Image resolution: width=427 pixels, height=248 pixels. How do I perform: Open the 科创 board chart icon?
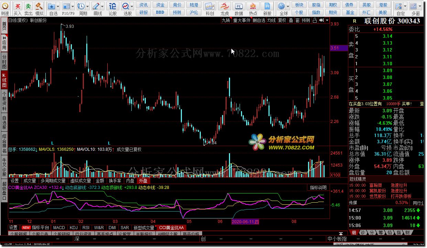[x=209, y=6]
